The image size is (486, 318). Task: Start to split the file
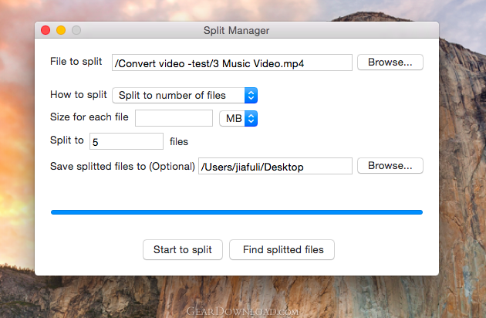click(183, 250)
